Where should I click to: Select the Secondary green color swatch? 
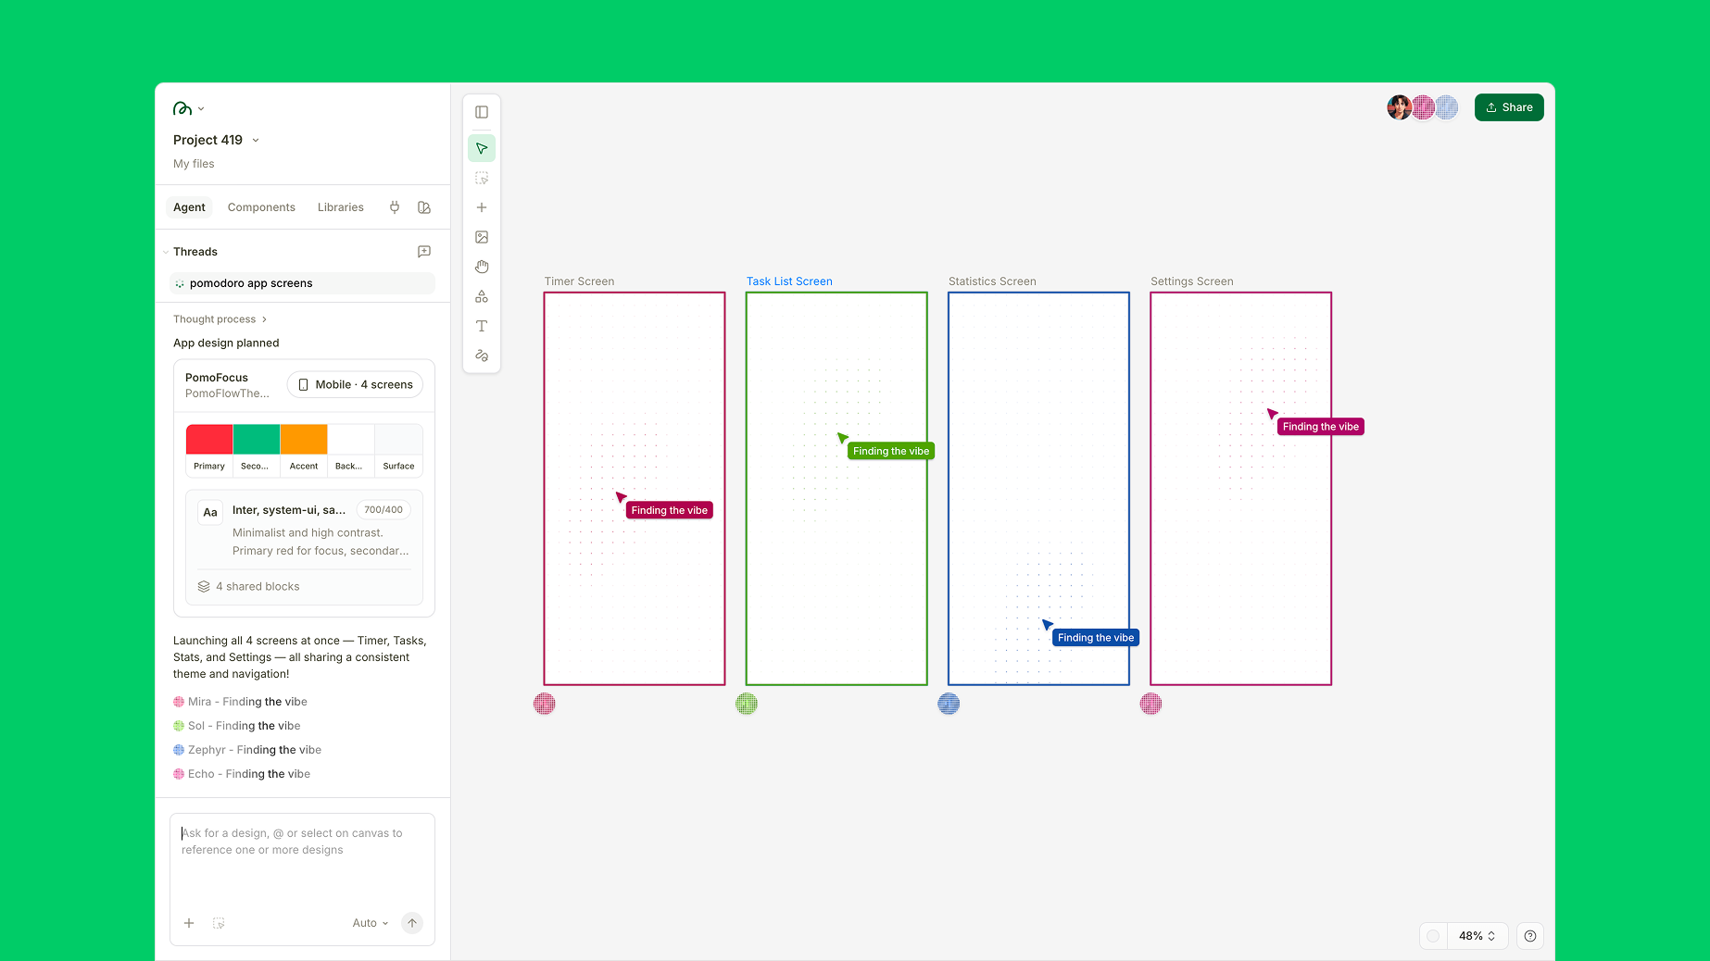(x=257, y=439)
